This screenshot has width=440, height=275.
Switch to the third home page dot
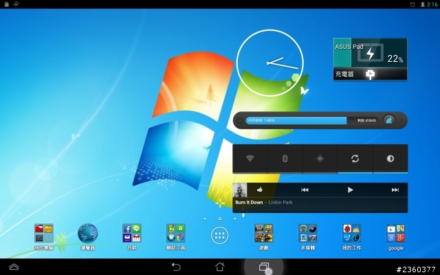click(x=235, y=219)
